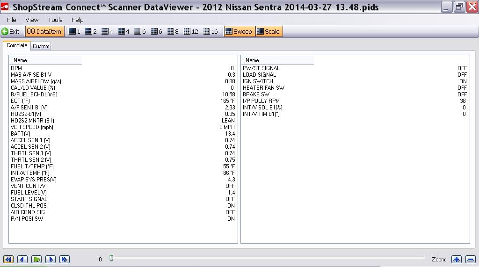Select the 6-grid graph layout icon

(156, 31)
